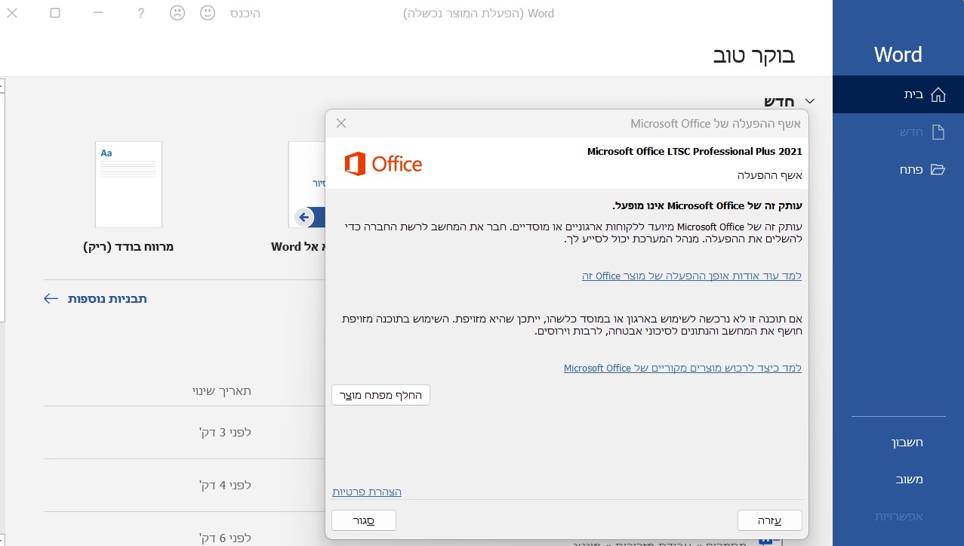
Task: Open Help with the question mark icon
Action: (140, 13)
